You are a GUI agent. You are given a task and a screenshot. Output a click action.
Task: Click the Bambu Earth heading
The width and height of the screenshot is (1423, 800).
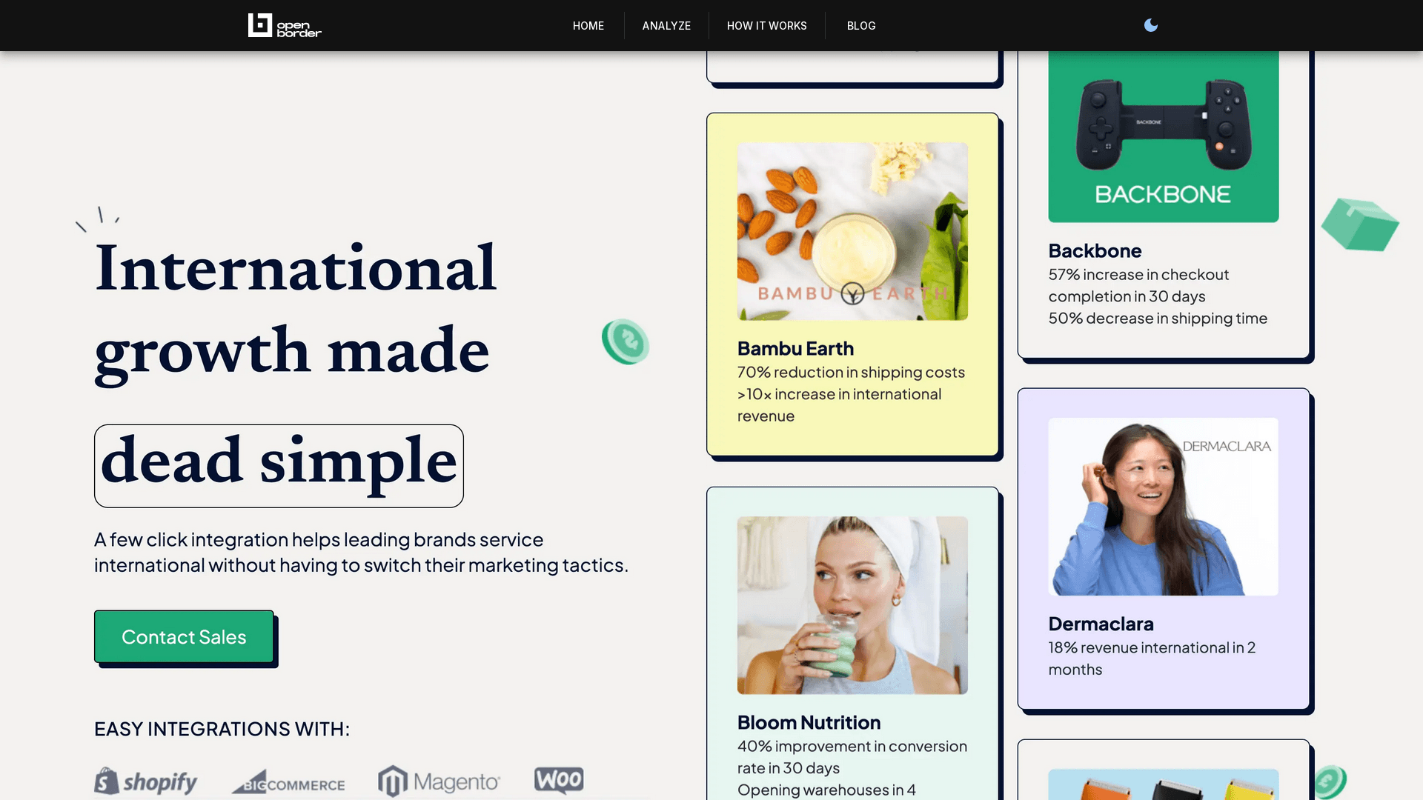795,348
